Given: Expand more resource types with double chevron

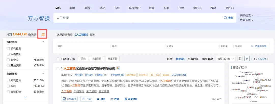Looking at the screenshot, I should [26, 97].
